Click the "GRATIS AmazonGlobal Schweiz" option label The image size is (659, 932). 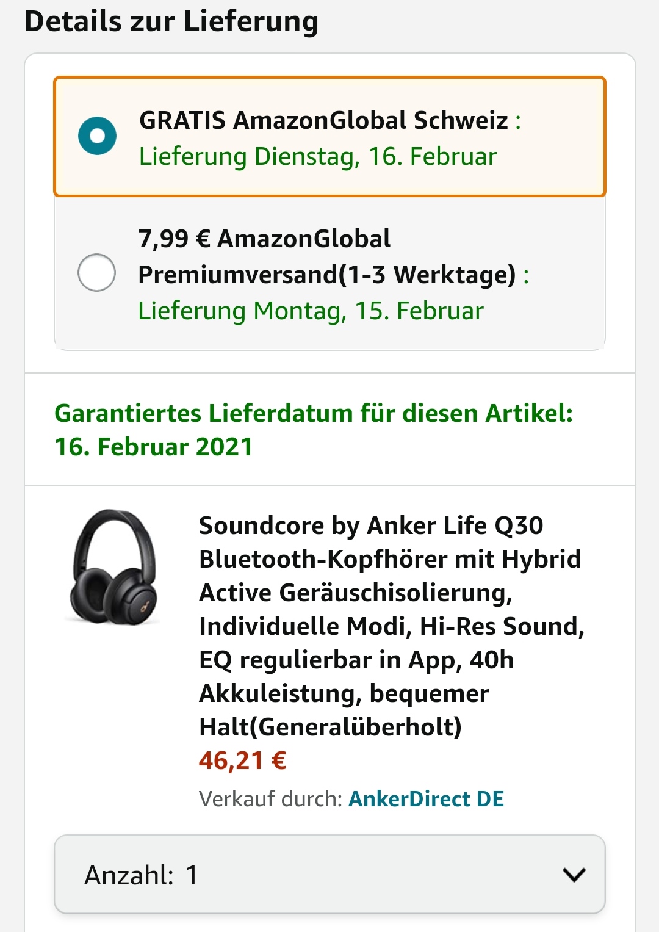323,120
